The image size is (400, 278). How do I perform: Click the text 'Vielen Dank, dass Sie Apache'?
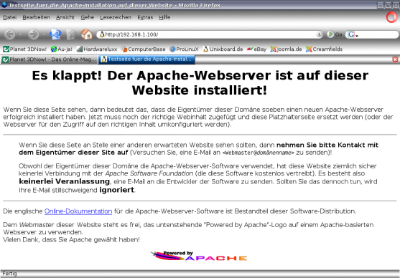[71, 240]
